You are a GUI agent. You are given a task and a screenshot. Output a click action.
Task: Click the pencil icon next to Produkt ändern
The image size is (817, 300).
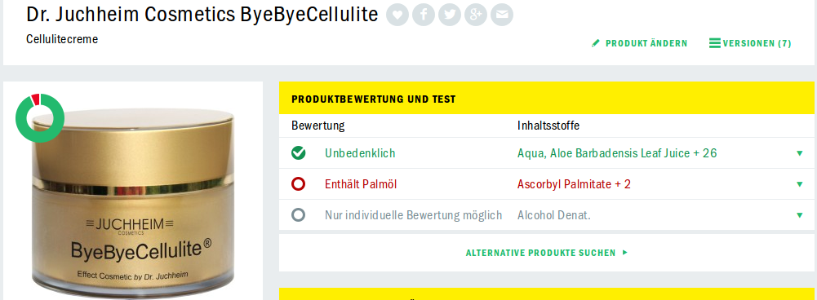tap(596, 43)
